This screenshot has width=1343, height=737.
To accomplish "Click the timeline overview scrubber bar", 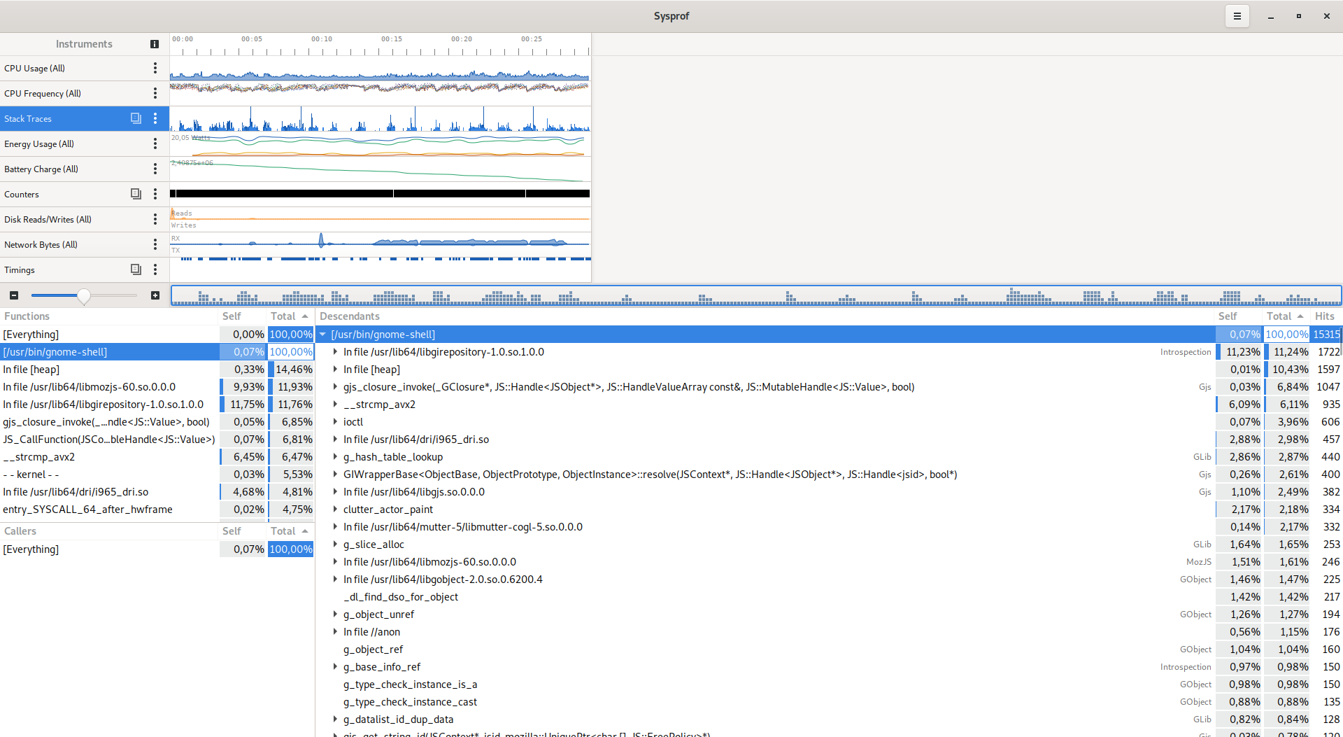I will [756, 295].
